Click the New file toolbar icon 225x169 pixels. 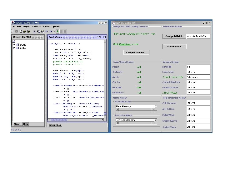pyautogui.click(x=21, y=31)
